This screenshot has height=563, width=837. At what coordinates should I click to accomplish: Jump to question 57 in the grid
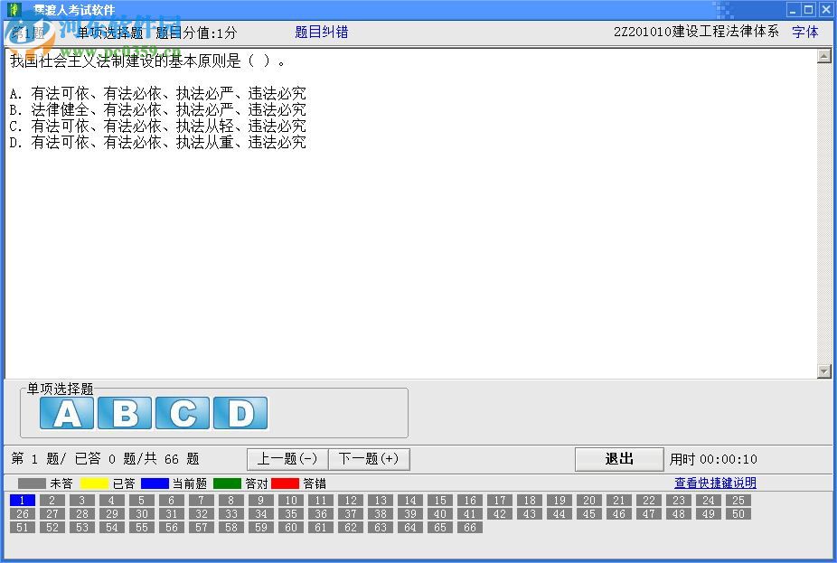[x=202, y=527]
